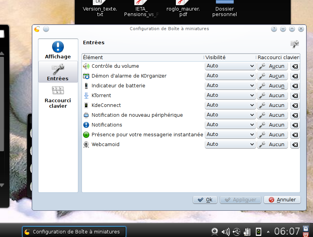Click the Appliquer button
313x237 pixels.
point(241,200)
